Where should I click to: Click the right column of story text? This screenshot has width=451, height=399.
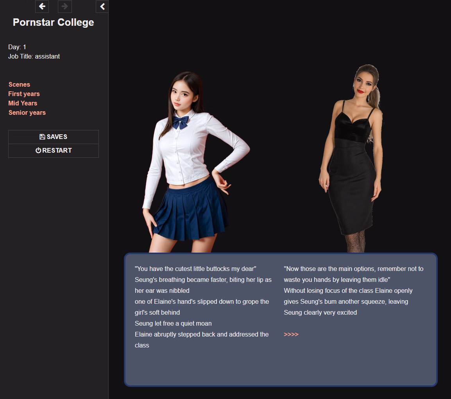pyautogui.click(x=353, y=290)
